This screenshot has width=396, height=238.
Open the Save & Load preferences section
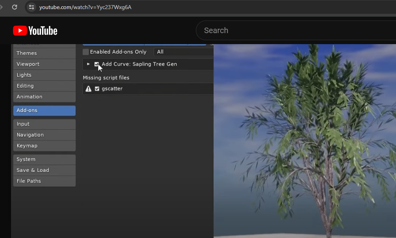pos(45,170)
